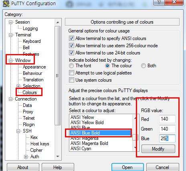Click the Help button

pos(58,167)
